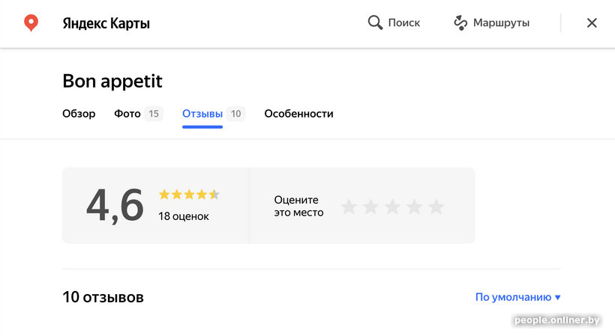Screen dimensions: 615x336
Task: Click the Маршруты routes label
Action: pos(501,23)
